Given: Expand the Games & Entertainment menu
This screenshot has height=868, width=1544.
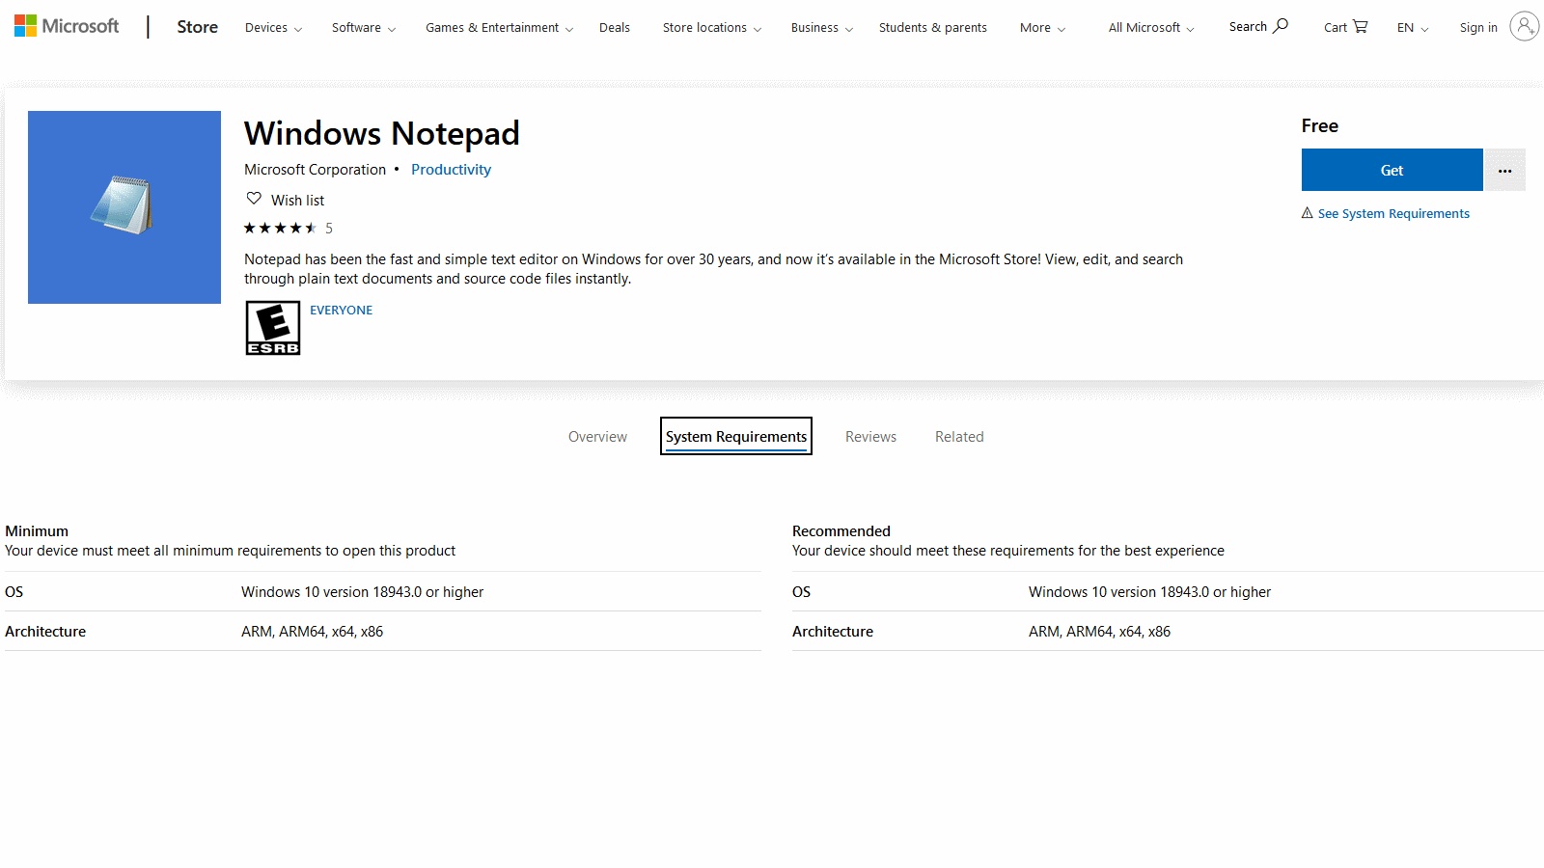Looking at the screenshot, I should (x=497, y=27).
